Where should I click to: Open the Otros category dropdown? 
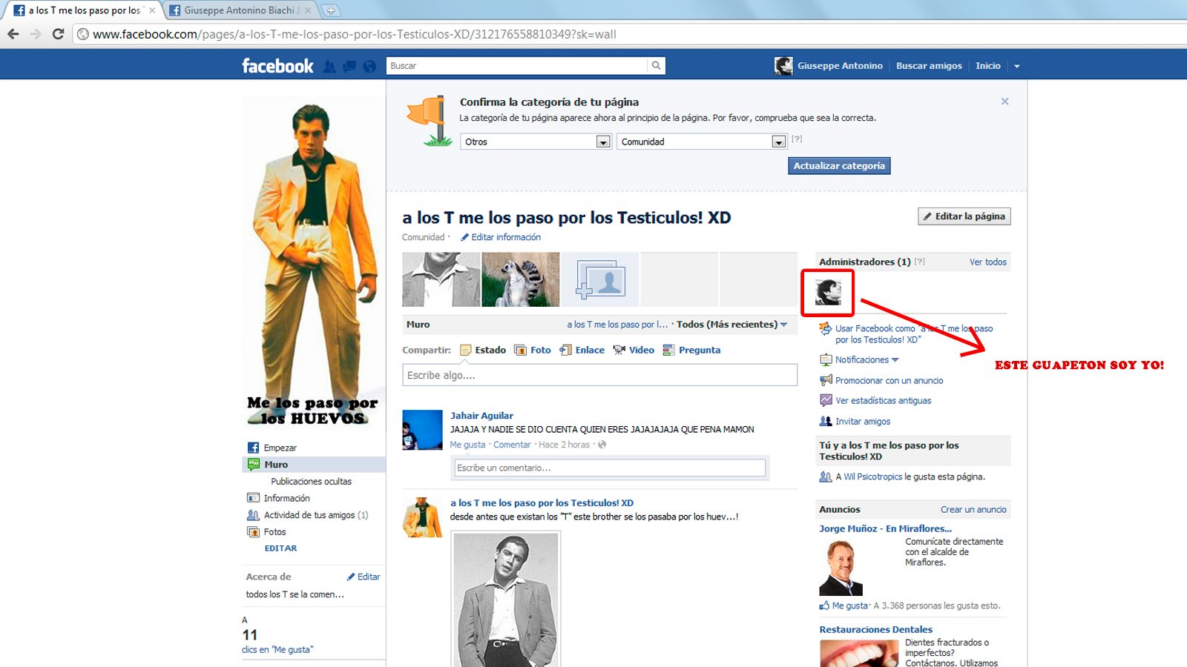pyautogui.click(x=536, y=142)
